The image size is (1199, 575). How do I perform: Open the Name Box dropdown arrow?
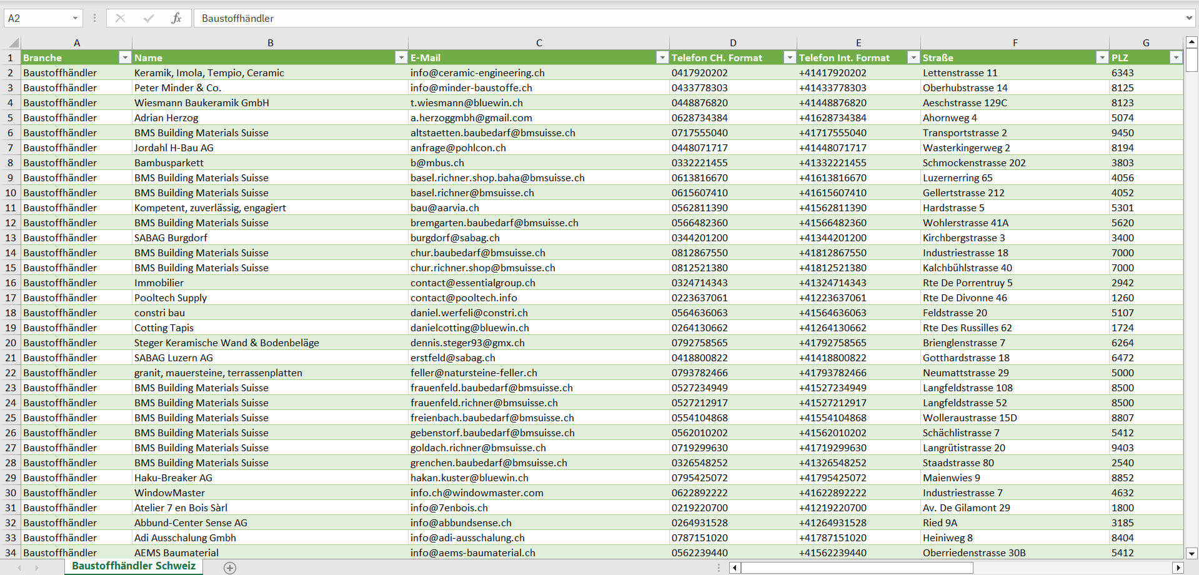75,18
